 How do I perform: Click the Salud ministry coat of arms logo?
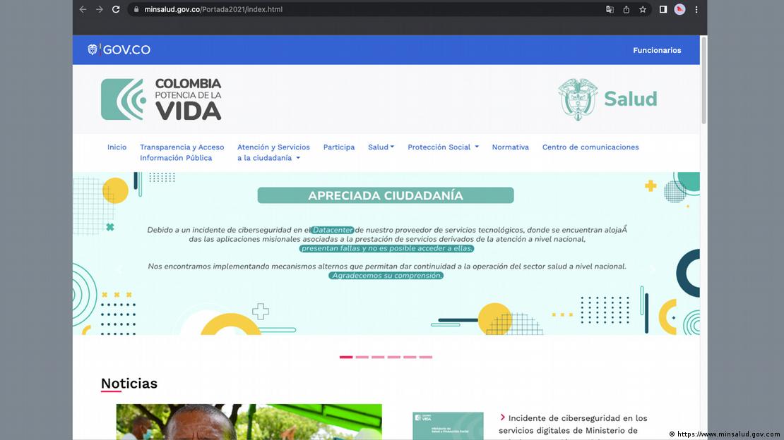coord(607,99)
